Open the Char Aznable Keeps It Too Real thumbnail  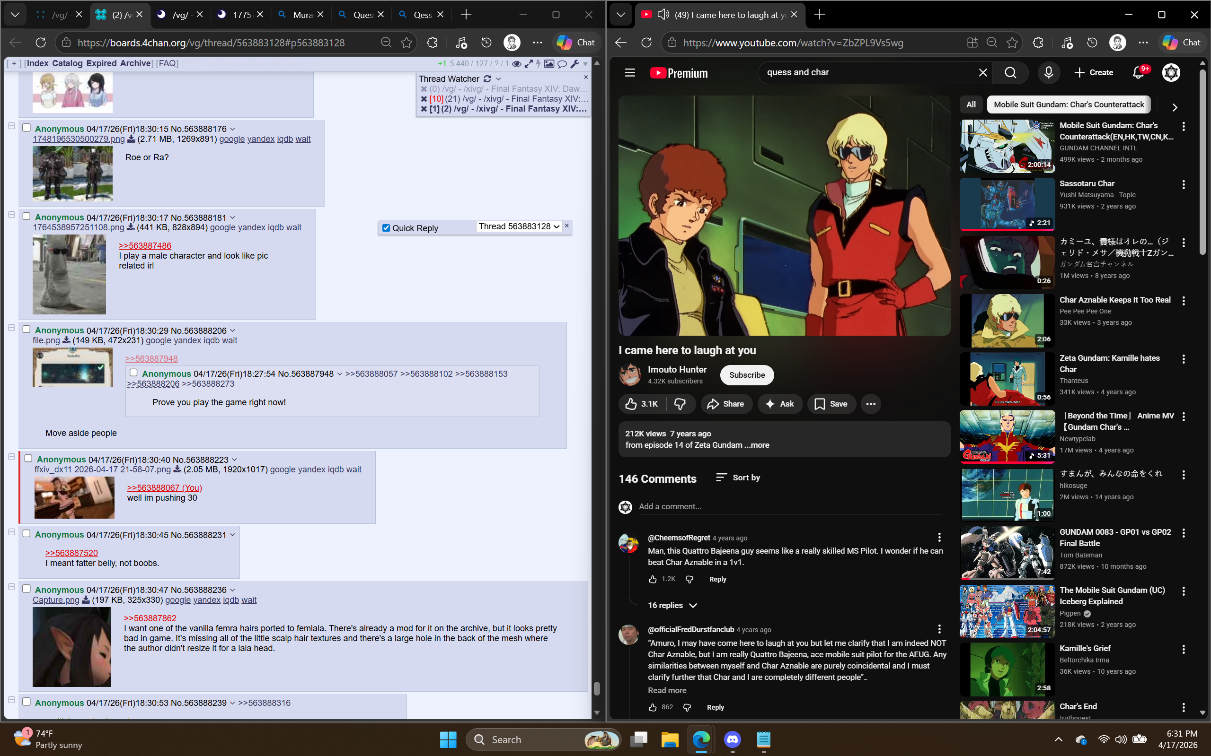[x=1007, y=321]
